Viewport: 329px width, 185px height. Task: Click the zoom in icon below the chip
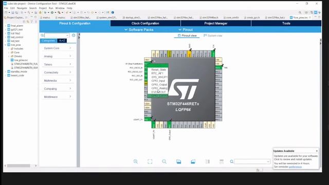coord(136,161)
